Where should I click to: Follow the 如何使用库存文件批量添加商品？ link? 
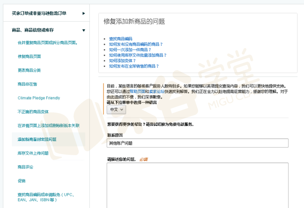click(138, 55)
